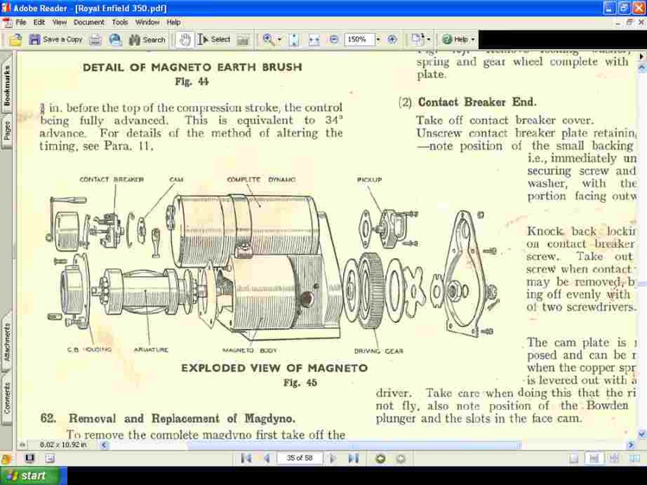Viewport: 647px width, 485px height.
Task: Click the horizontal scrollbar thumb
Action: 354,445
